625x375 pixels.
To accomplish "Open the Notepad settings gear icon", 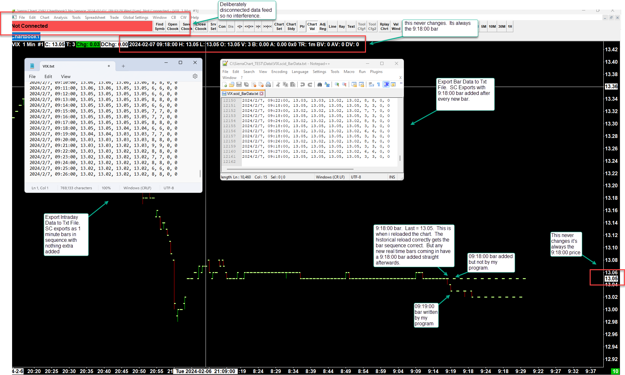I will tap(195, 76).
